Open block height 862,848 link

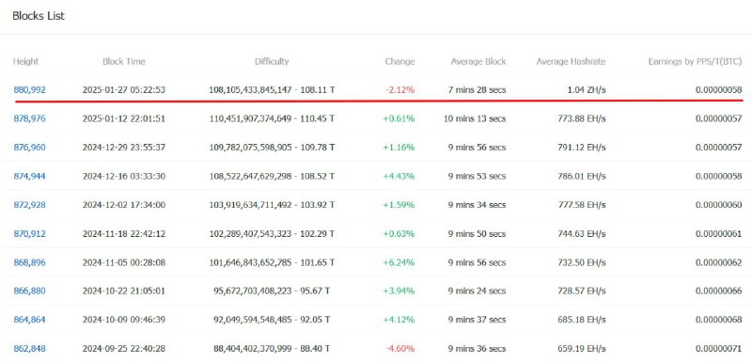(x=29, y=349)
